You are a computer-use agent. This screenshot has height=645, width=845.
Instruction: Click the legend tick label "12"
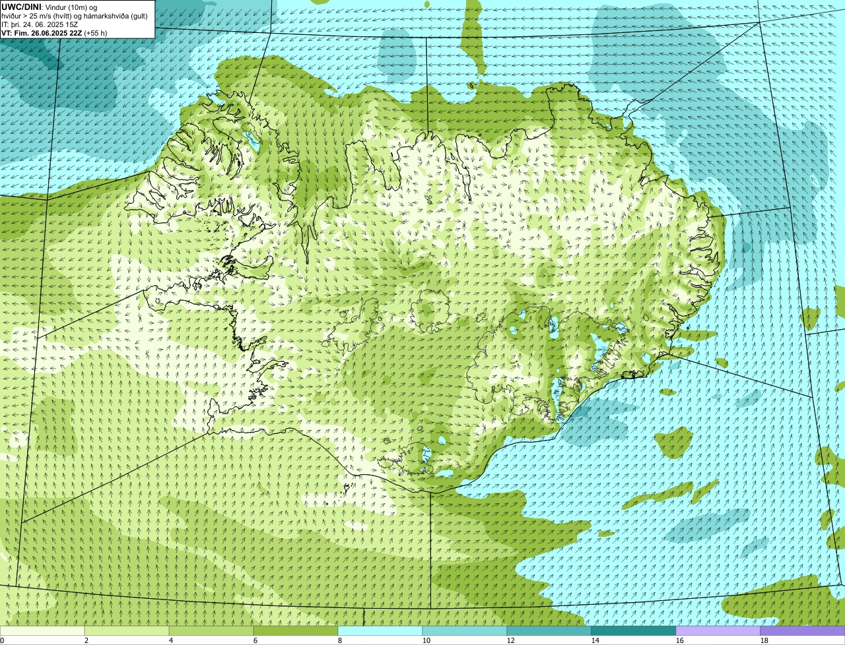click(511, 640)
